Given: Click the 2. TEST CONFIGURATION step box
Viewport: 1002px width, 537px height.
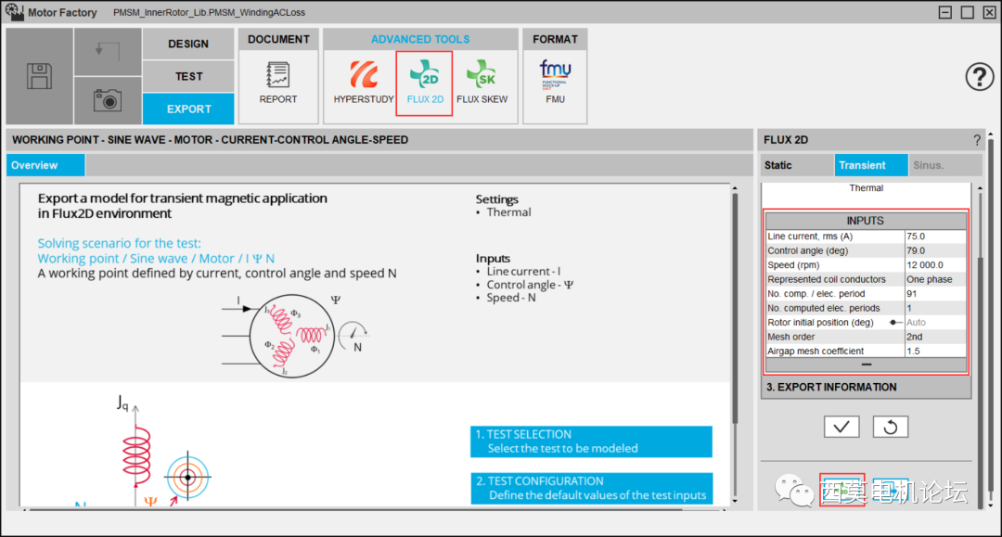Looking at the screenshot, I should [591, 489].
